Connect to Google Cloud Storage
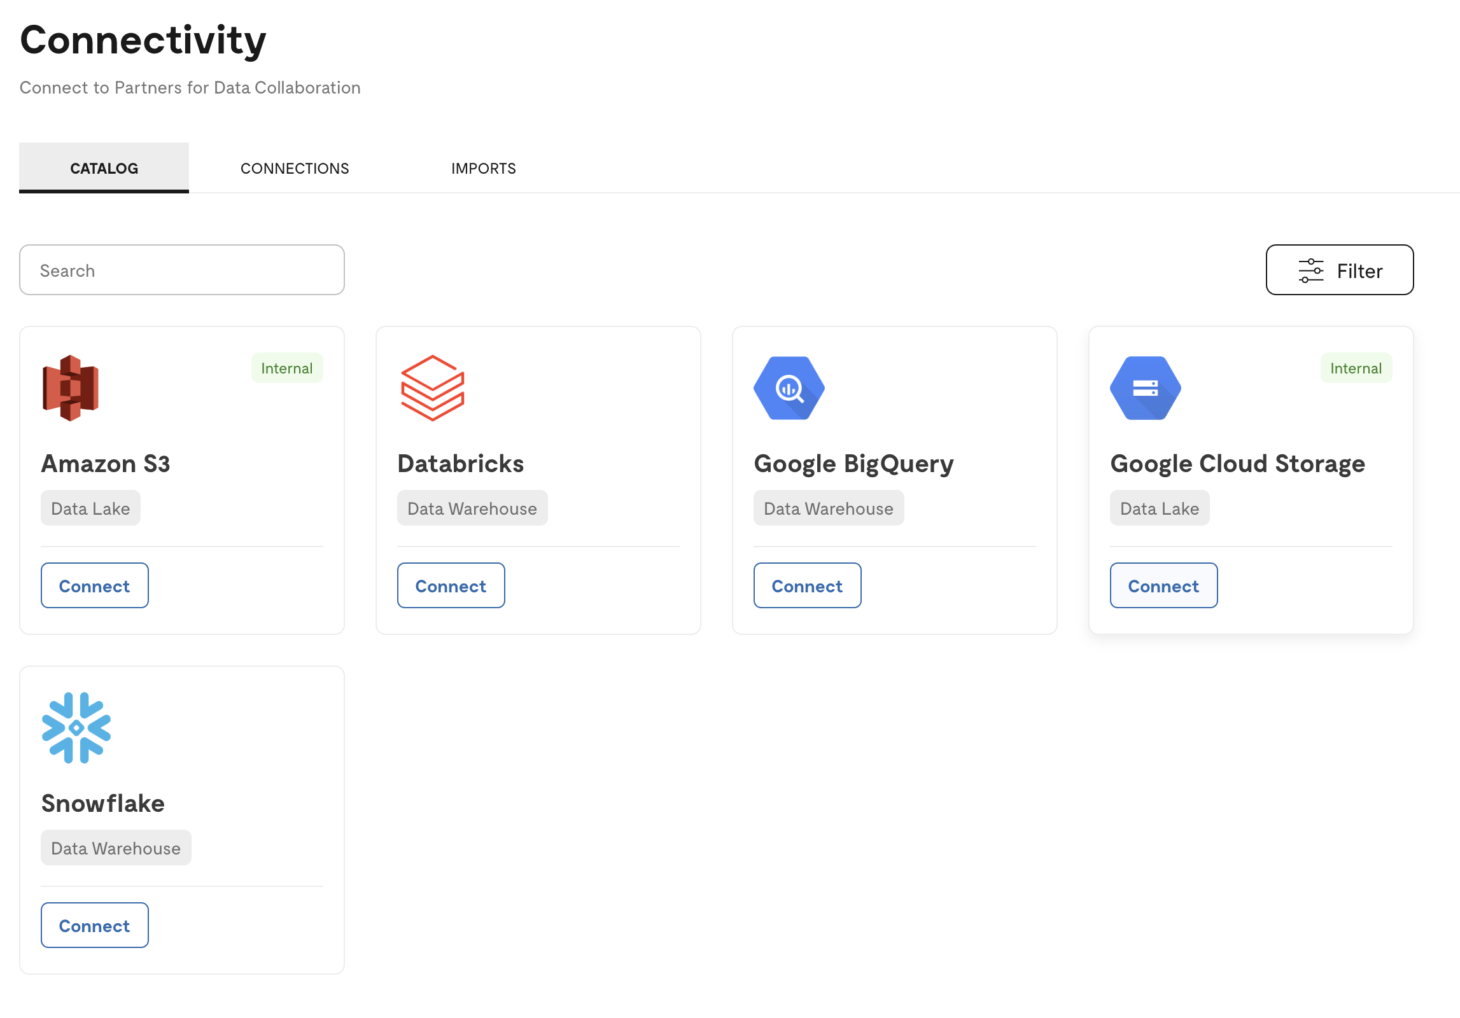Screen dimensions: 1460x1018 click(1164, 586)
